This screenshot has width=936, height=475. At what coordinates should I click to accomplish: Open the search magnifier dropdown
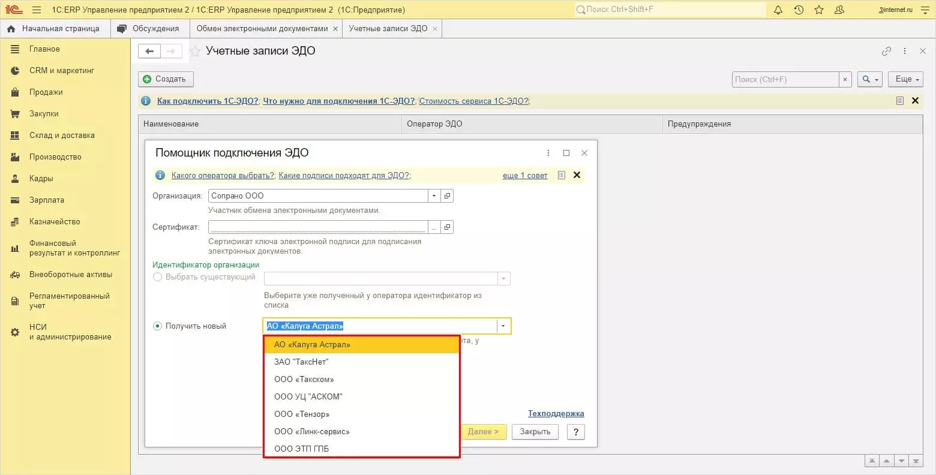[870, 79]
